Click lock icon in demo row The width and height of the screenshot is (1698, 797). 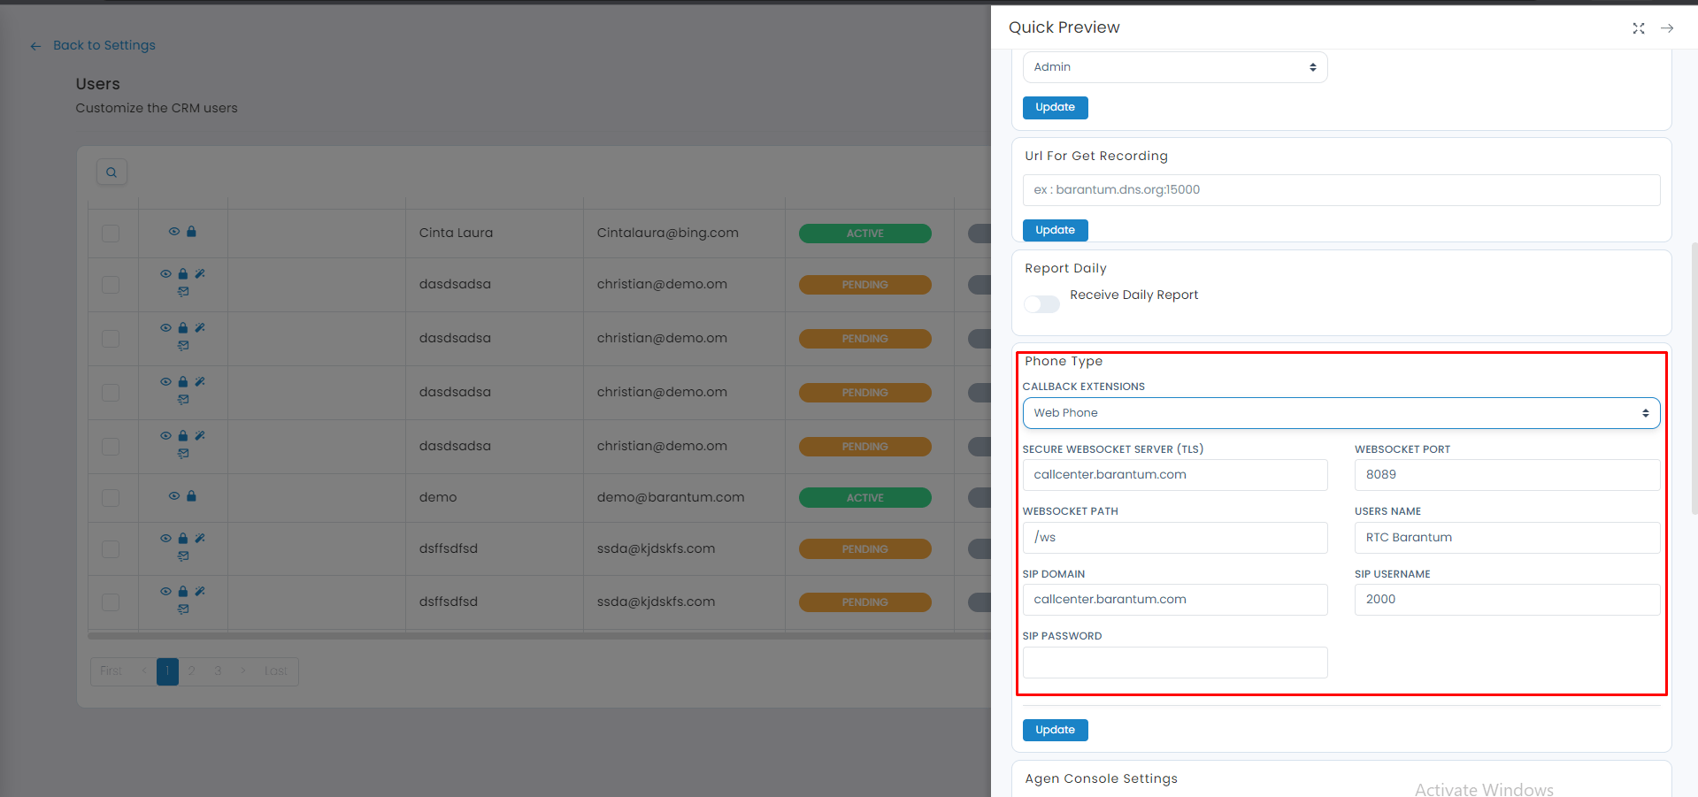191,496
